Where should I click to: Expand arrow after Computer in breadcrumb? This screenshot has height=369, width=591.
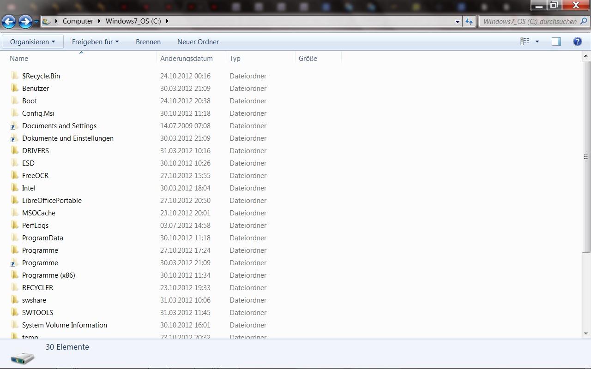pos(100,21)
